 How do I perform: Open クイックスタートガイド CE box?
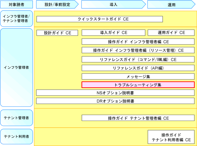point(100,19)
